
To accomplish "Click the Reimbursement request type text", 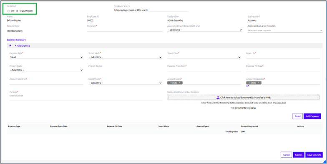I will pos(15,31).
